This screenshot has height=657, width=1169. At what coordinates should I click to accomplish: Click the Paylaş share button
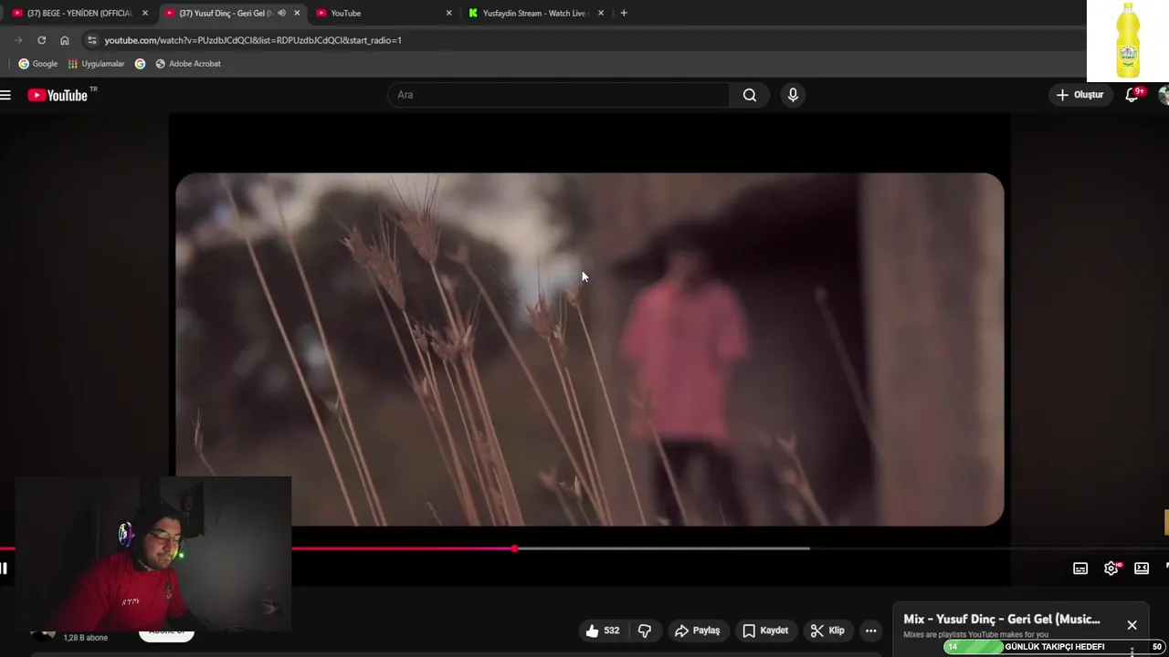click(x=697, y=631)
